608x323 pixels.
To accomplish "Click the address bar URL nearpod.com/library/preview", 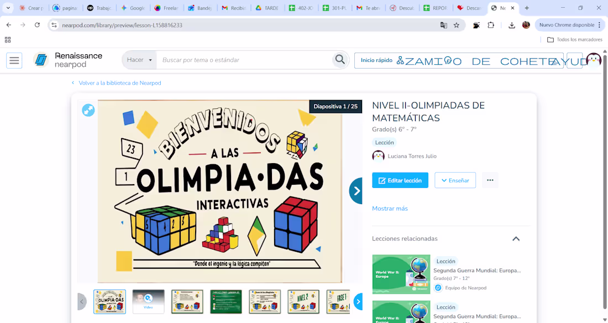I will [122, 25].
